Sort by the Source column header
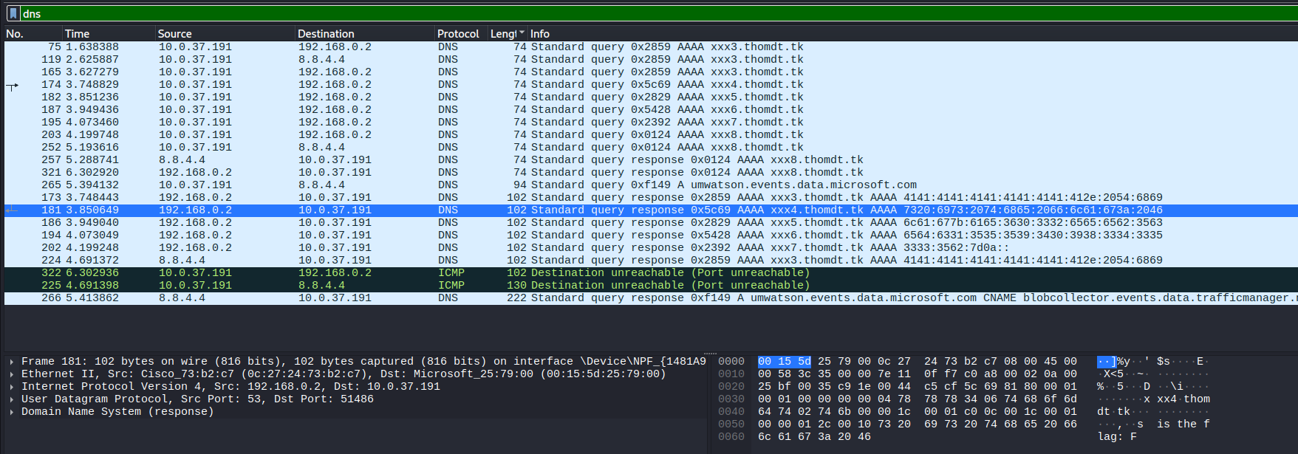Viewport: 1298px width, 454px height. [x=225, y=33]
